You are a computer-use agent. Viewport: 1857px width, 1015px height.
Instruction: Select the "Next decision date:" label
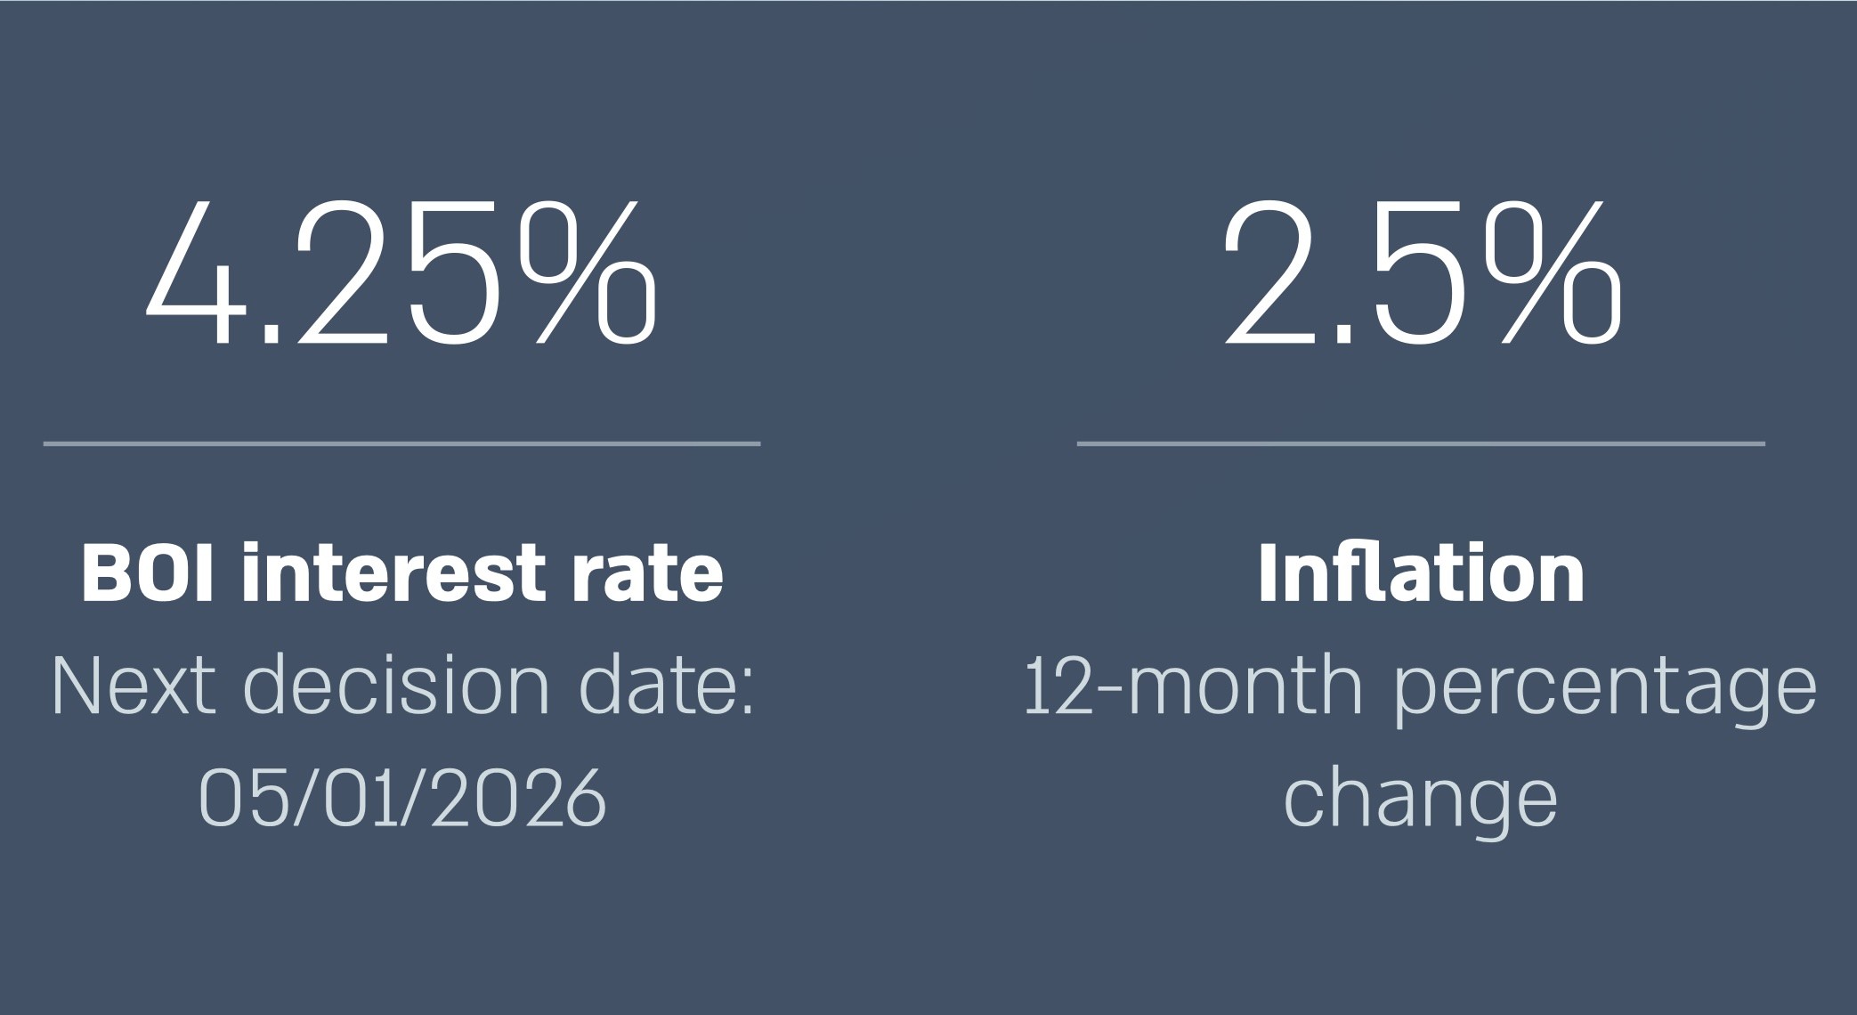(x=401, y=686)
